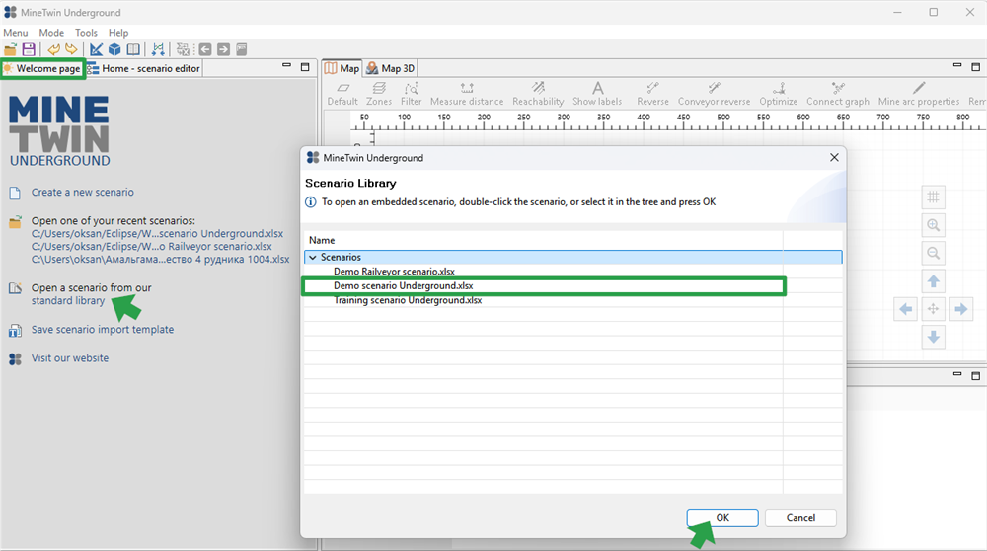Click the blue ruler-triangle toolbar icon

click(97, 49)
